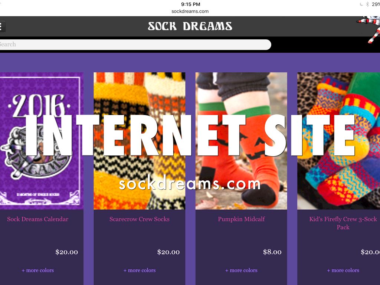Open Scarecrow Crew Socks product image
The height and width of the screenshot is (285, 380).
140,141
